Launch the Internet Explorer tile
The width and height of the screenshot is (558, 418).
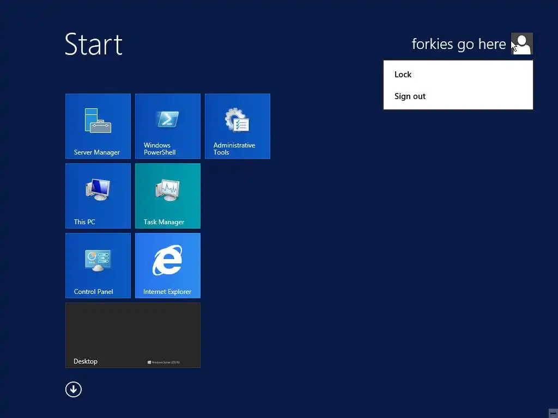168,266
